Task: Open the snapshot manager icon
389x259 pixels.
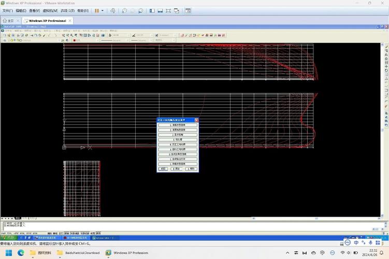Action: (x=141, y=10)
